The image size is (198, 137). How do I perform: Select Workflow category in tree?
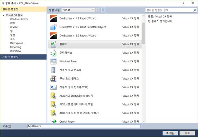coord(15,51)
